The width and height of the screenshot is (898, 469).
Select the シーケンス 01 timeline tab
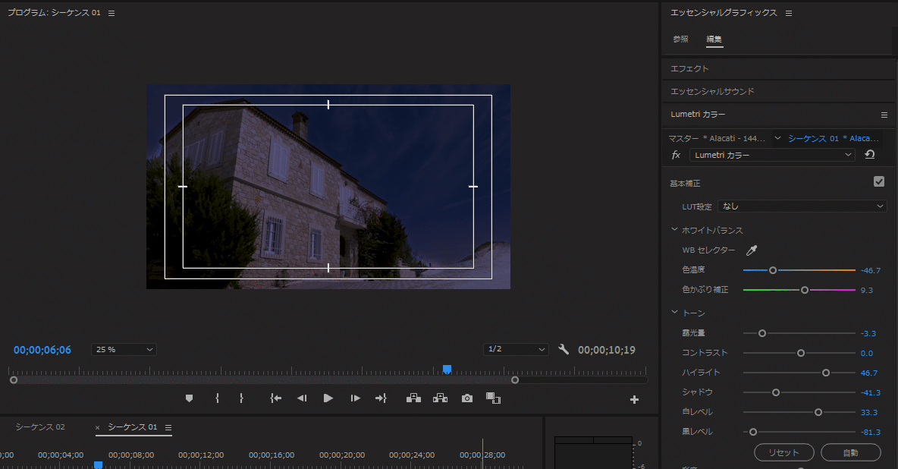coord(132,427)
